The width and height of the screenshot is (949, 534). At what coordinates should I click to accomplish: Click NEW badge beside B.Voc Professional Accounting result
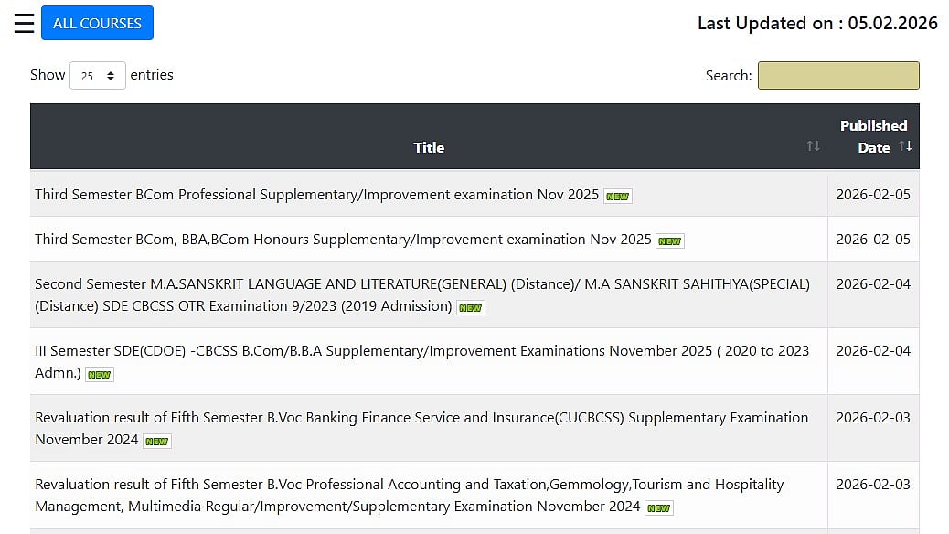click(658, 507)
